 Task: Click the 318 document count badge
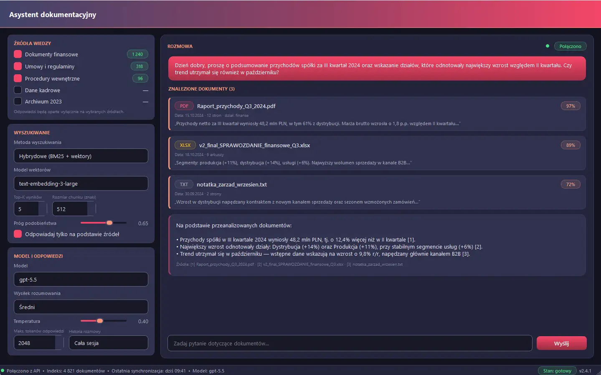click(139, 66)
